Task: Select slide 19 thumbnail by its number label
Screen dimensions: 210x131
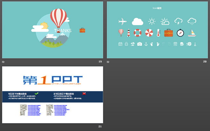Action: click(100, 62)
